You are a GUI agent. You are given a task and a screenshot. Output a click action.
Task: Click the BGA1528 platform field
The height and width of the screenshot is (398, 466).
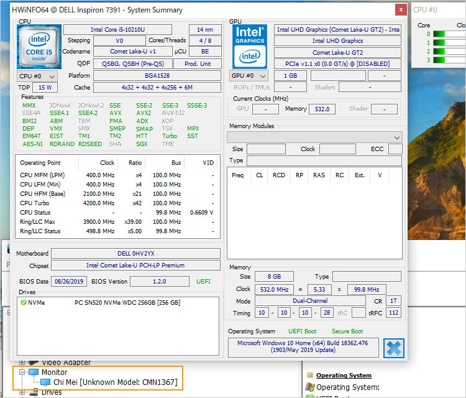coord(157,75)
